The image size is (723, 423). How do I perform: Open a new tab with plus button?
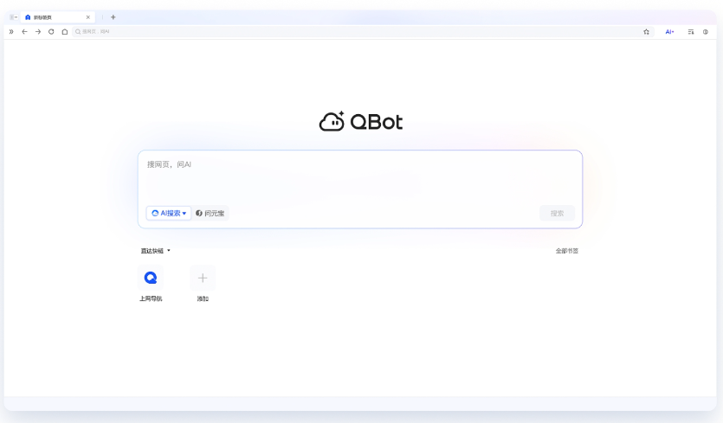click(x=113, y=17)
